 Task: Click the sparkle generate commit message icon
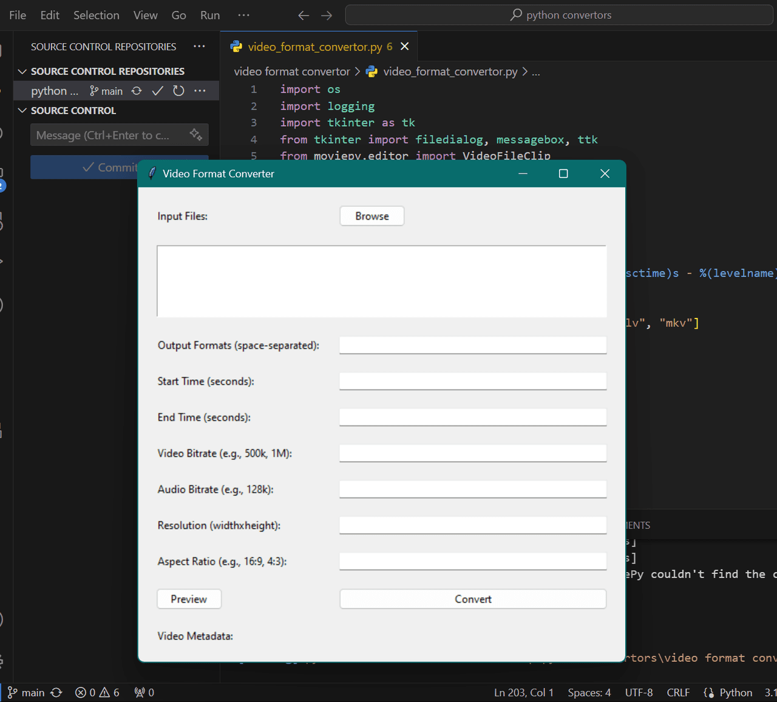pos(195,135)
